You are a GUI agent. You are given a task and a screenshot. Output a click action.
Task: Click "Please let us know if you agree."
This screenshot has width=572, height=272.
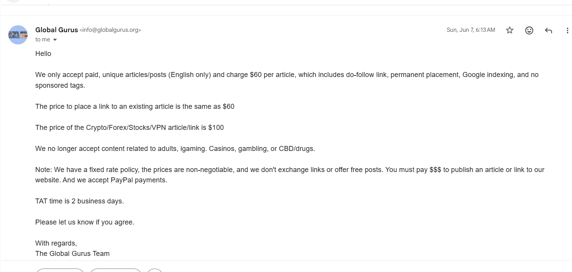click(x=85, y=222)
